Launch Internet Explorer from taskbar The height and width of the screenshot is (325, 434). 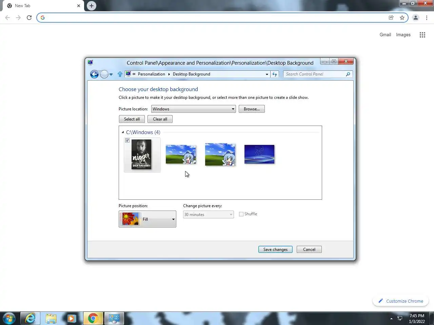[x=30, y=319]
